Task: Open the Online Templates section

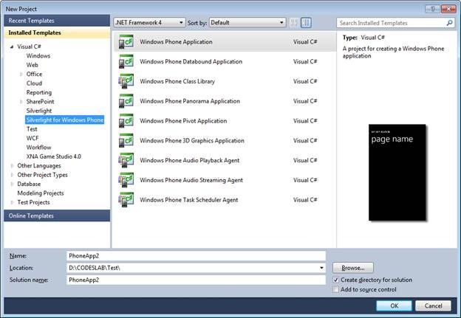Action: click(x=57, y=215)
